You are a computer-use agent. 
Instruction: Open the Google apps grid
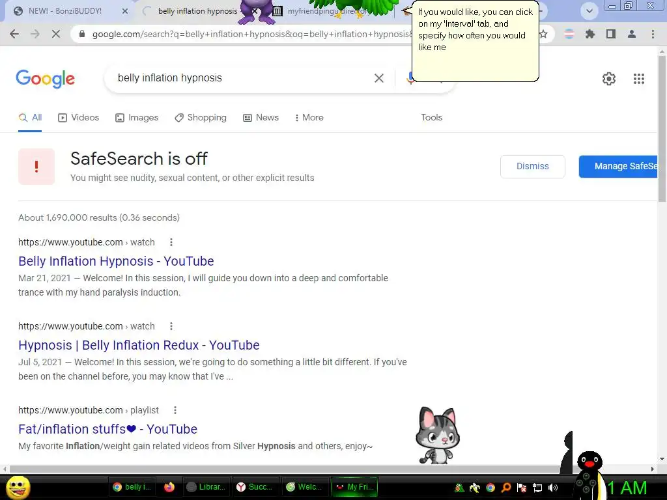639,79
